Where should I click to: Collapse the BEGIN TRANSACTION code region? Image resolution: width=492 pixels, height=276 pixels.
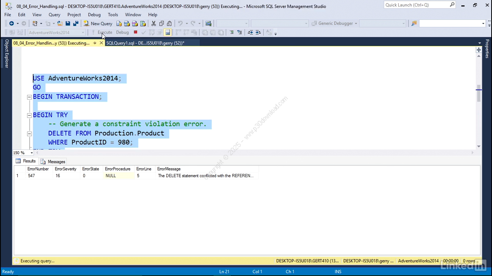point(29,97)
